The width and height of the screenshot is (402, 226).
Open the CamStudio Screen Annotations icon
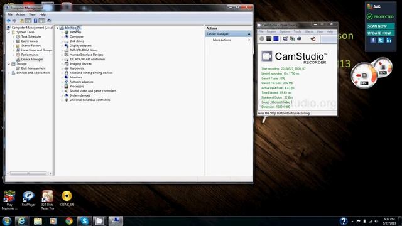tap(292, 39)
